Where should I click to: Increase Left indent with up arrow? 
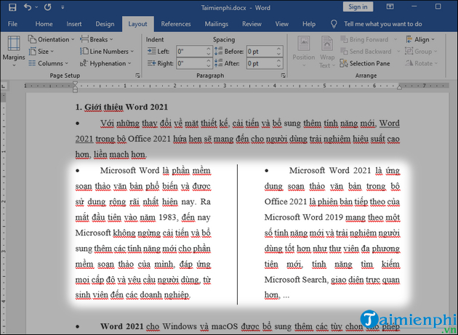pos(208,49)
